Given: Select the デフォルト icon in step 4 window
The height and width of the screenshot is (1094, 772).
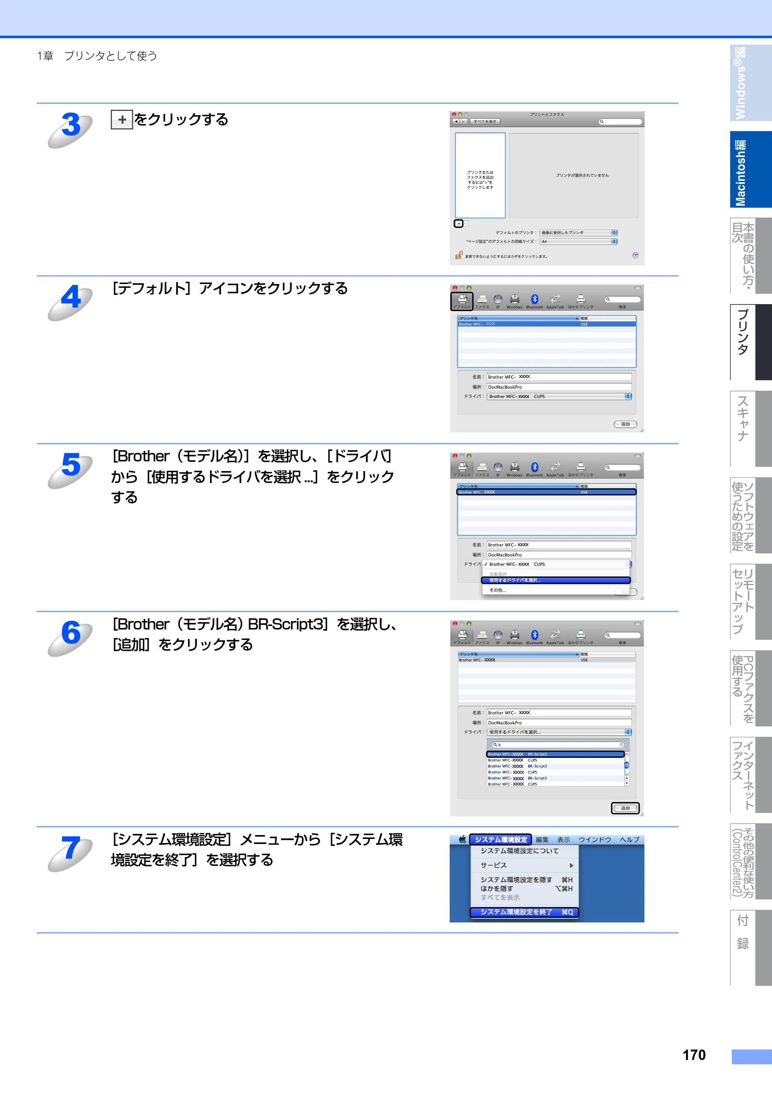Looking at the screenshot, I should click(x=462, y=301).
